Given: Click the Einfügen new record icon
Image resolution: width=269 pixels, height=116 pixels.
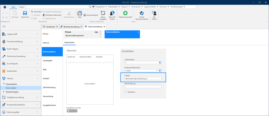Looking at the screenshot, I should (15, 14).
